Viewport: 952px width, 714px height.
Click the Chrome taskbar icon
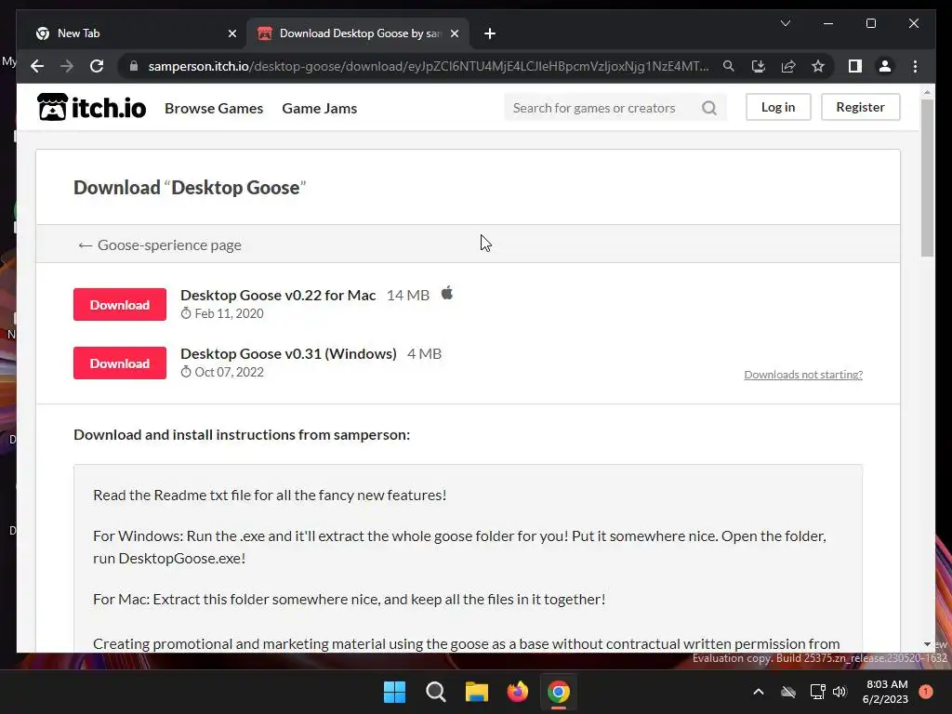click(x=559, y=692)
